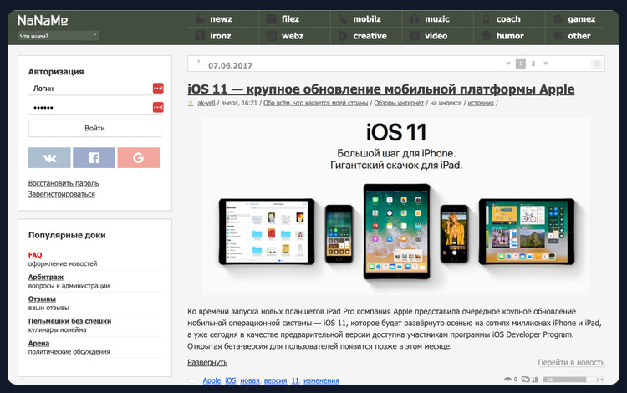
Task: Open the FAQ doc link
Action: click(35, 255)
